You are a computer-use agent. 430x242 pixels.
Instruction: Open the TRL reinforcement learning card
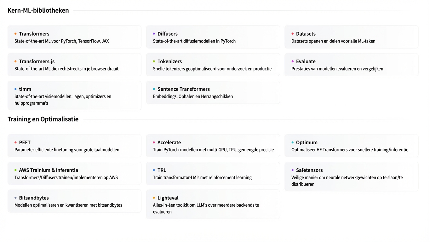(x=213, y=173)
